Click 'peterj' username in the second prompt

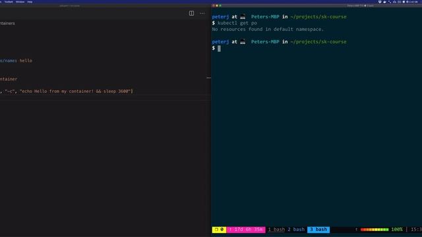click(220, 42)
